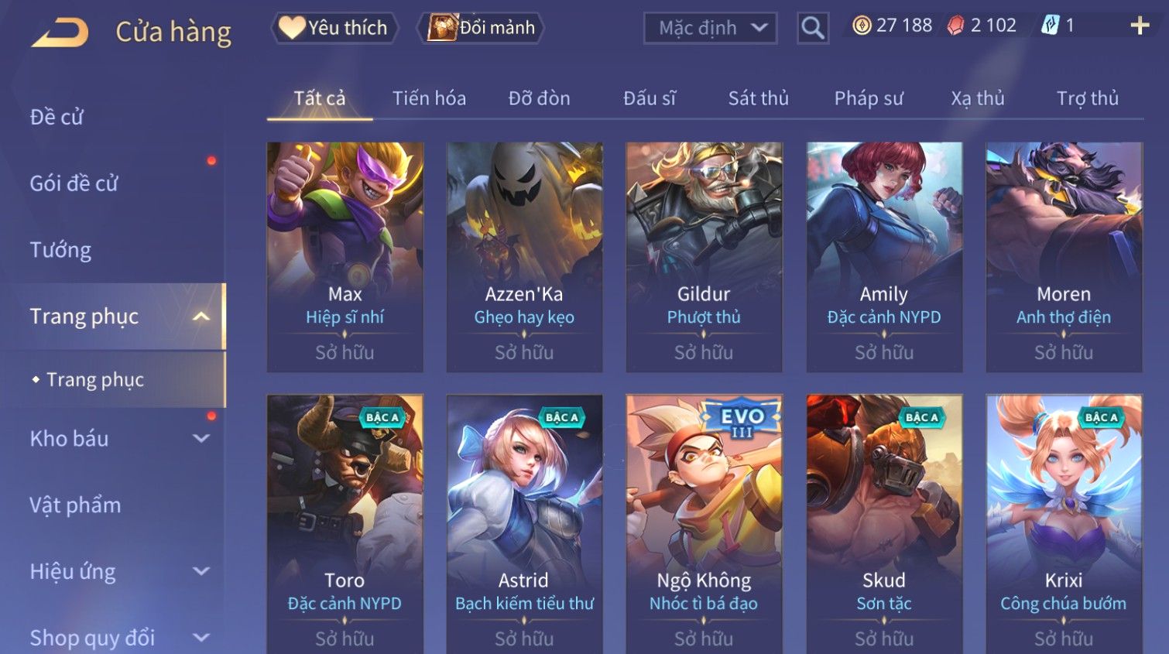Viewport: 1169px width, 654px height.
Task: Open Đổi mảnh fragment exchange
Action: coord(481,28)
